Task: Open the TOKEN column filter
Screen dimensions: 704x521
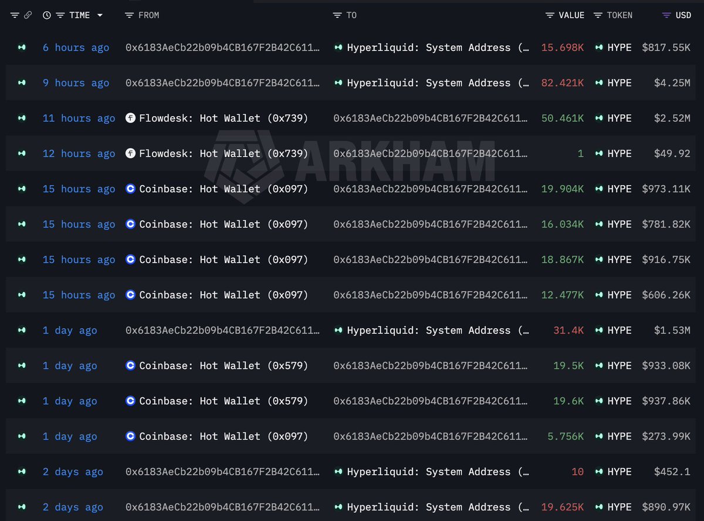Action: tap(598, 15)
